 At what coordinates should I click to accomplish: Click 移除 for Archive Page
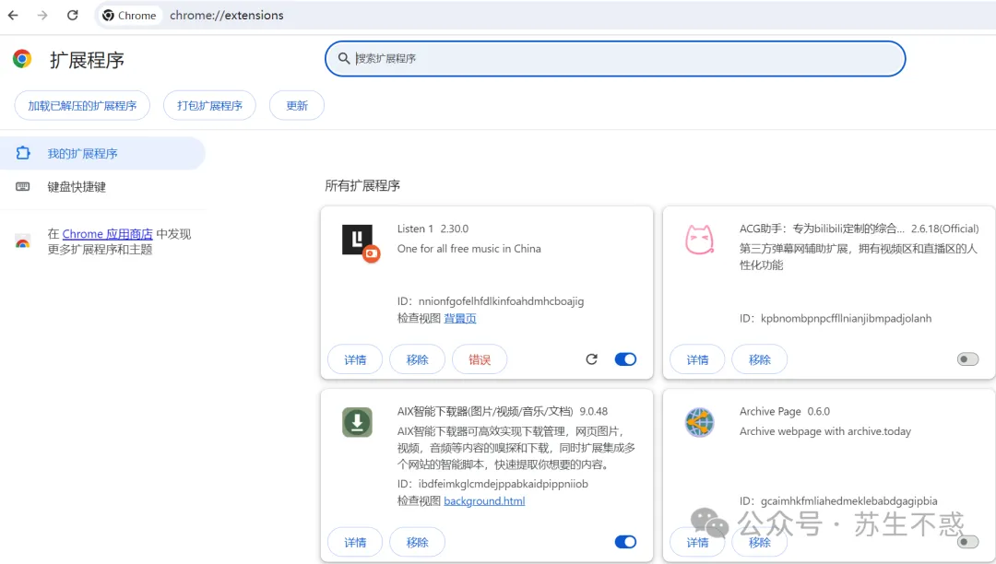click(760, 543)
